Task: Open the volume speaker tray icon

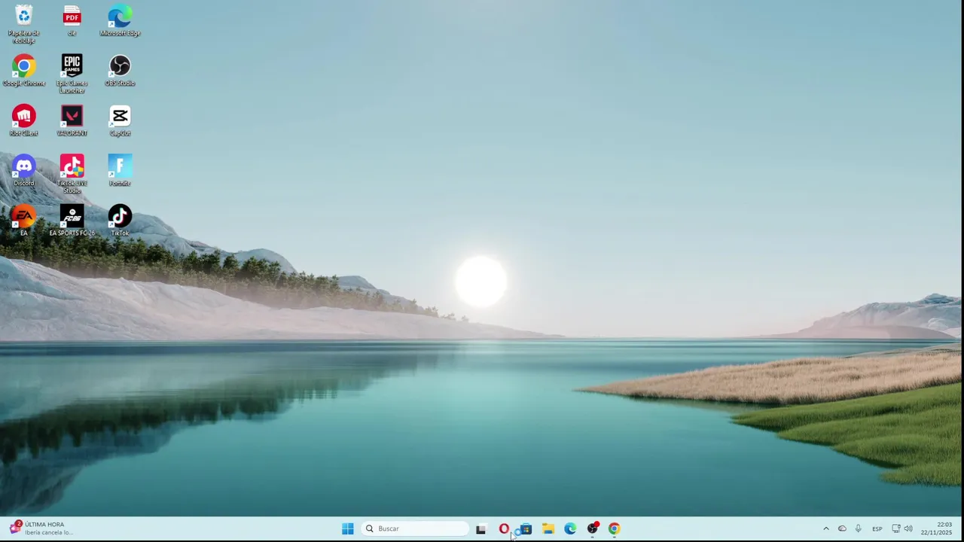Action: 908,528
